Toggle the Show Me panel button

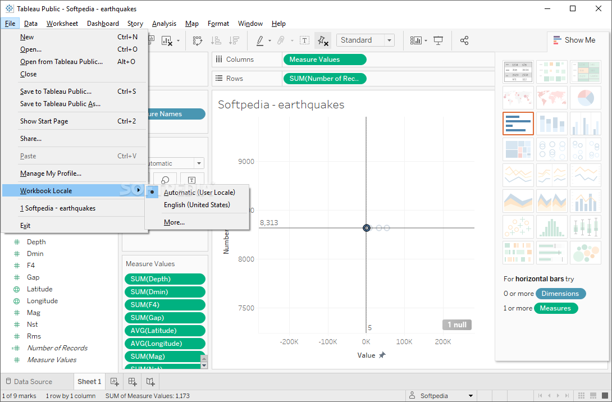[x=574, y=40]
